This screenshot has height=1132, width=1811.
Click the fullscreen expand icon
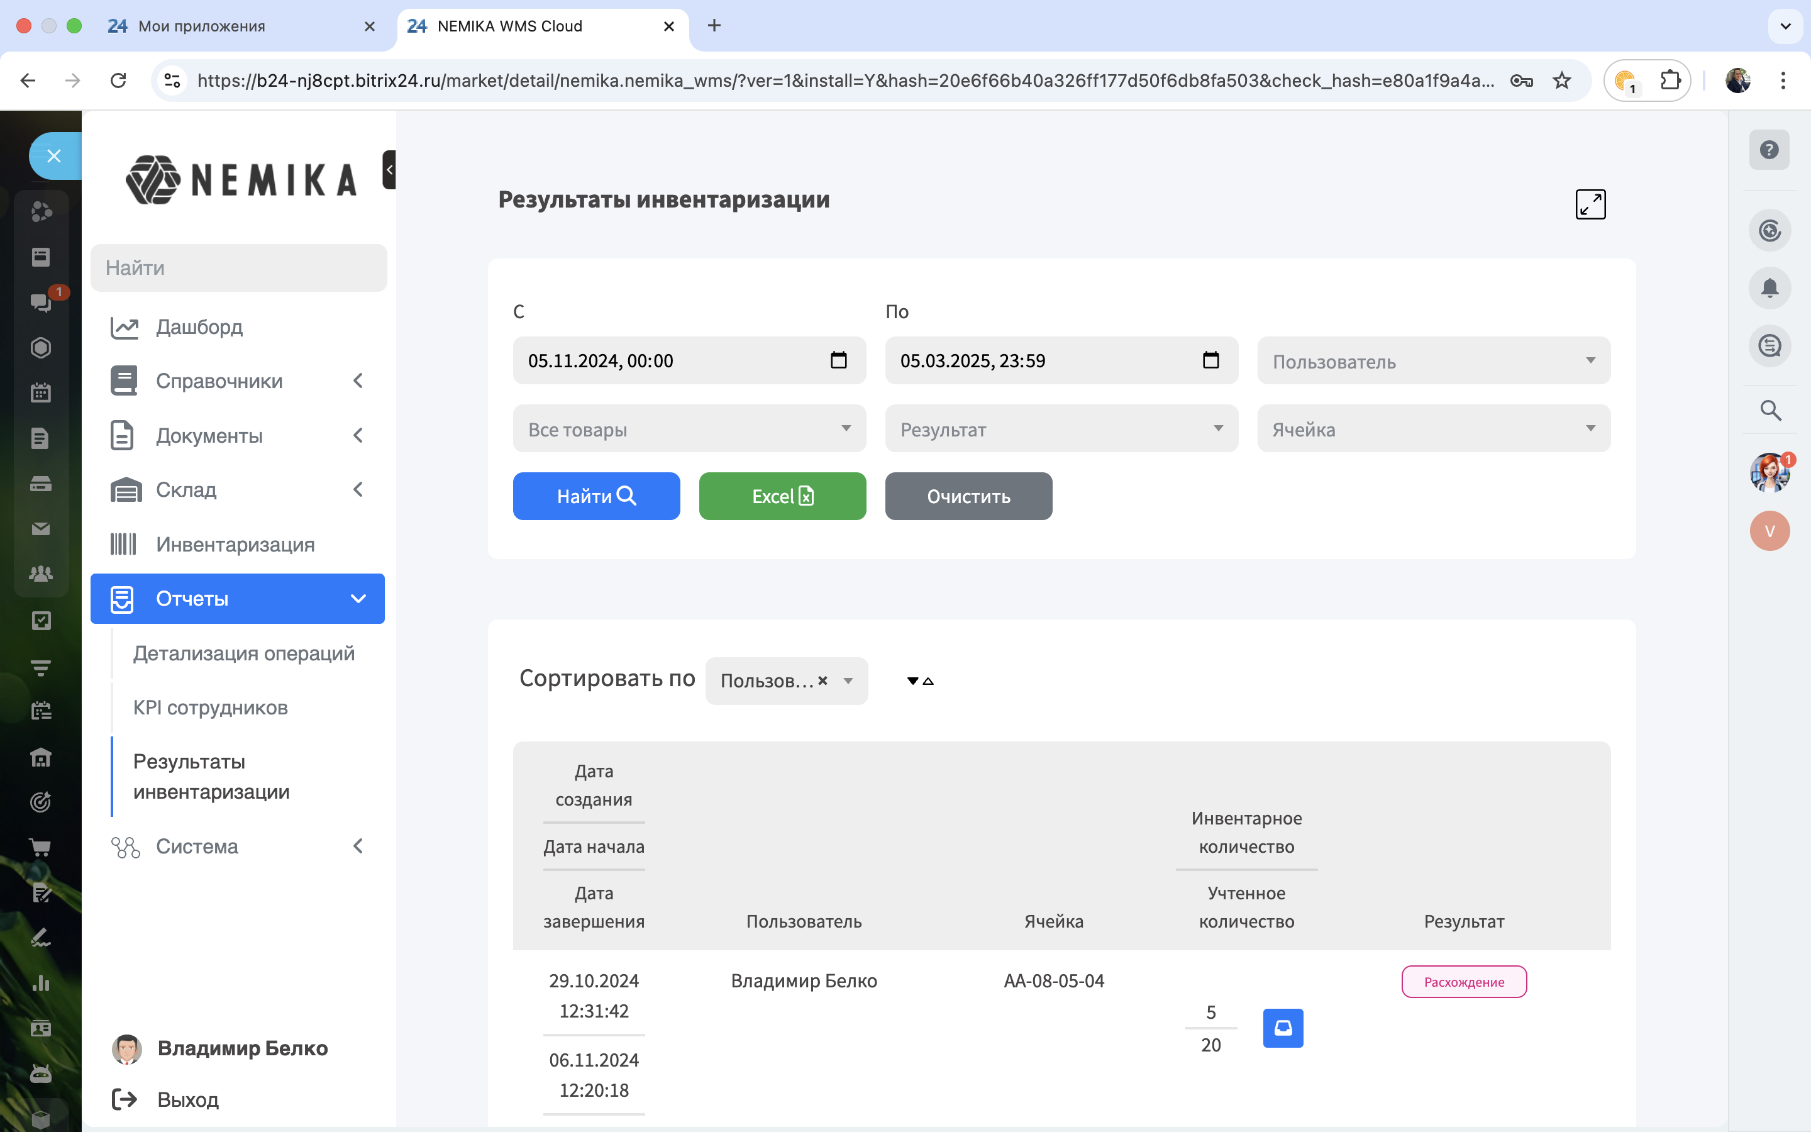(1590, 204)
